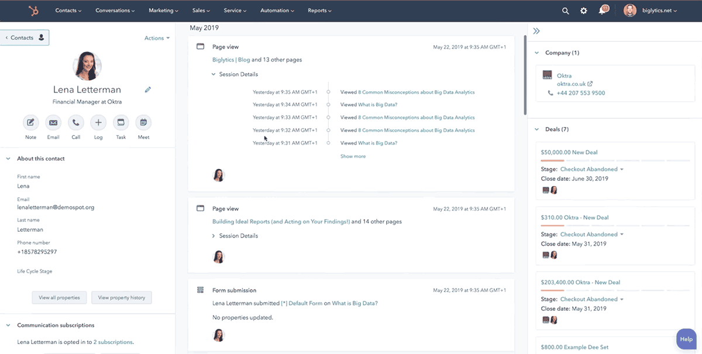702x354 pixels.
Task: Collapse the Communication subscriptions section
Action: 8,325
